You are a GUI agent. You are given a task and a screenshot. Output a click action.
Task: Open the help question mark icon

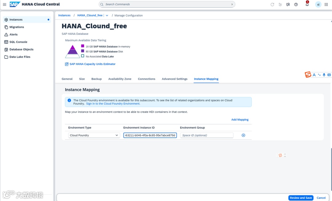pos(296,4)
